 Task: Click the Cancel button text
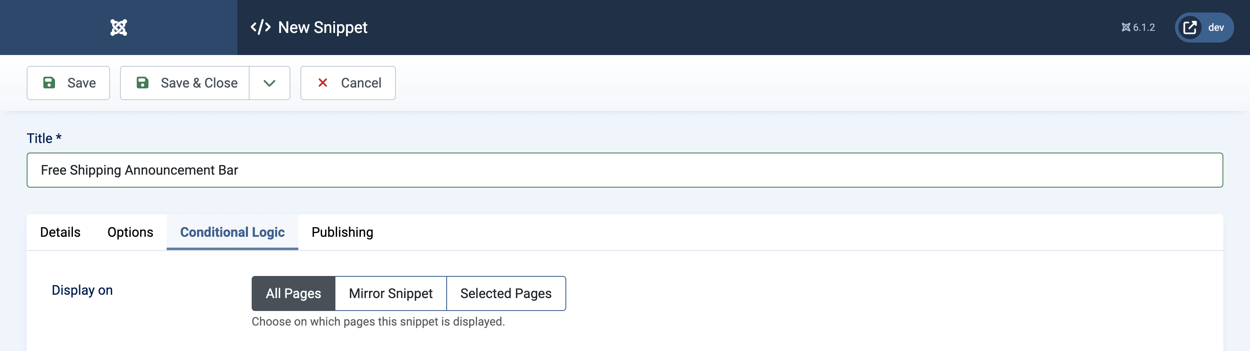361,83
